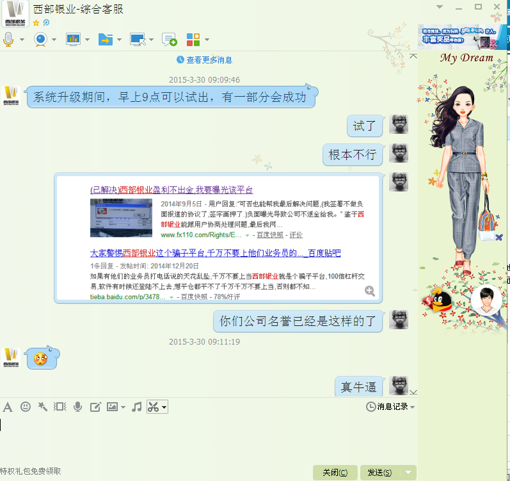Expand video call options arrow
Screen dimensions: 510x481
point(54,40)
